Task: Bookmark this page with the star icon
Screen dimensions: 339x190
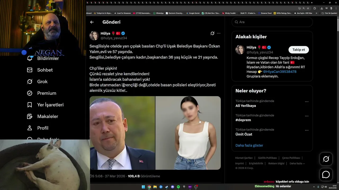Action: click(308, 8)
